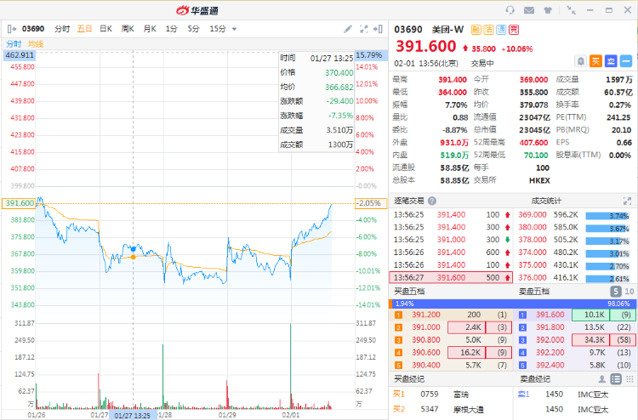Select the 13:56:27 latest trade row

[450, 278]
